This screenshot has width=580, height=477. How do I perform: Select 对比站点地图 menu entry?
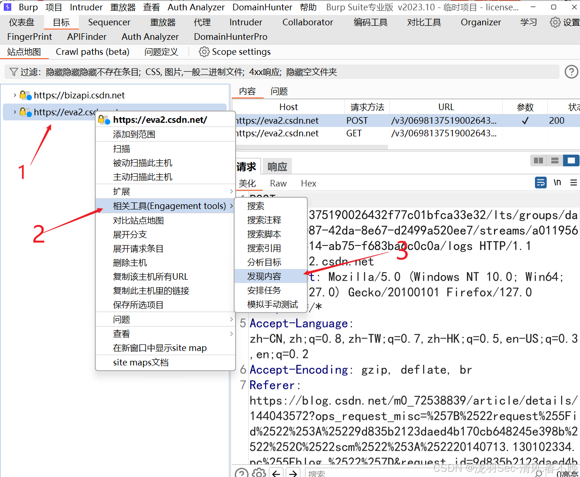tap(165, 220)
